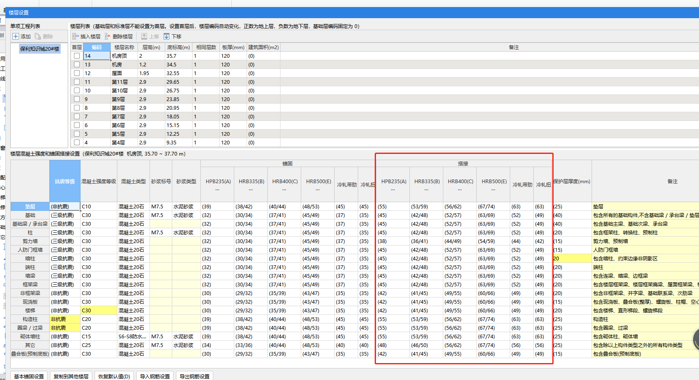699x380 pixels.
Task: Click bottom elevation cell 29.65
Action: click(178, 82)
